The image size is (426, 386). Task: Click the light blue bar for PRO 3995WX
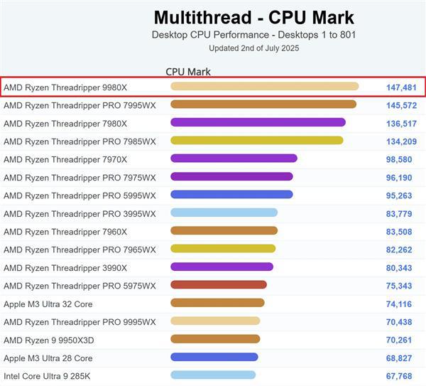[224, 213]
